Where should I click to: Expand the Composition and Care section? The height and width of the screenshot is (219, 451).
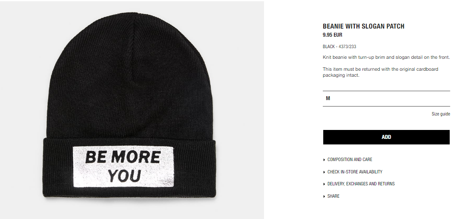(350, 159)
